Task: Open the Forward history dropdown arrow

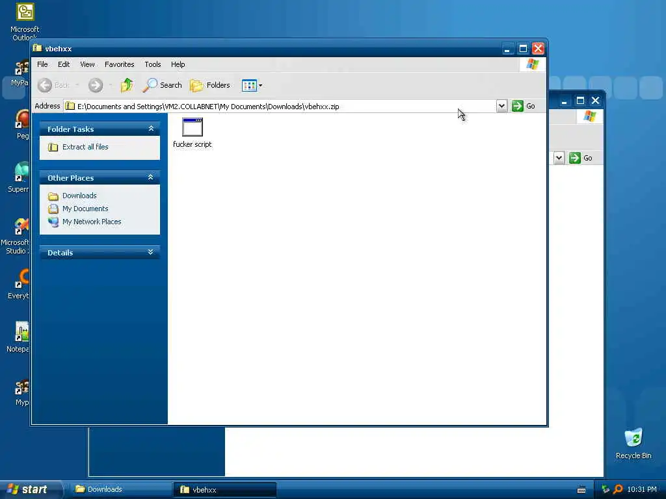Action: (111, 85)
